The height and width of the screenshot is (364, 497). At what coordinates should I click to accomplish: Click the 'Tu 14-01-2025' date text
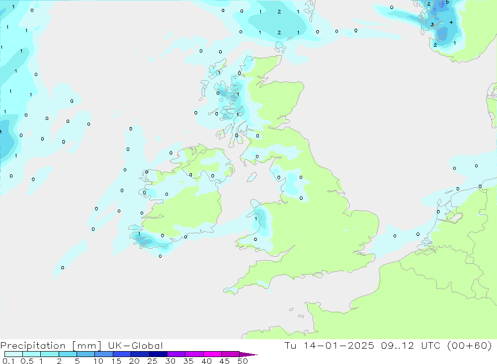coord(330,345)
